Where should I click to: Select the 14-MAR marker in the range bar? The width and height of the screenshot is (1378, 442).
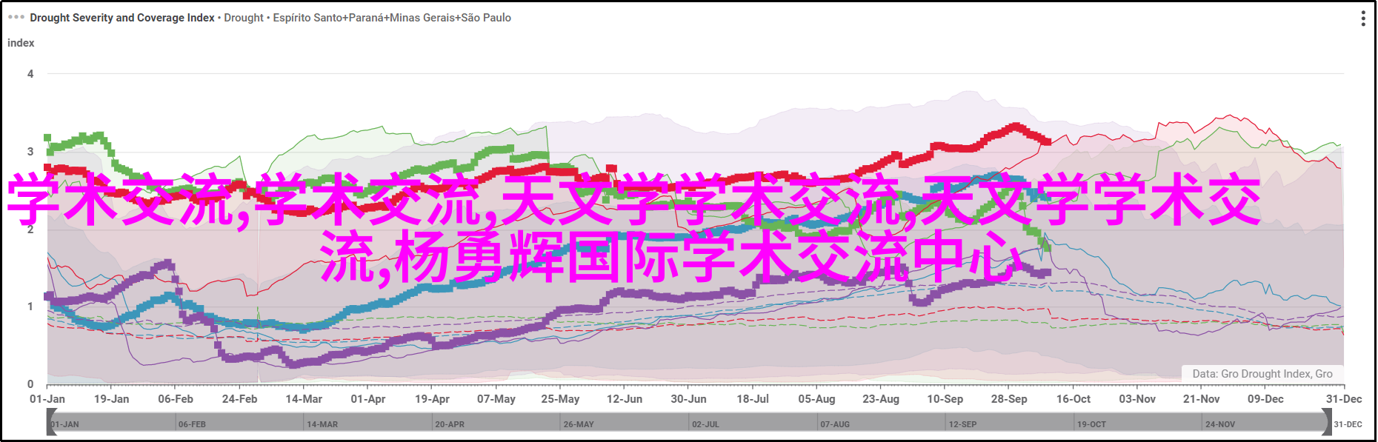point(322,424)
